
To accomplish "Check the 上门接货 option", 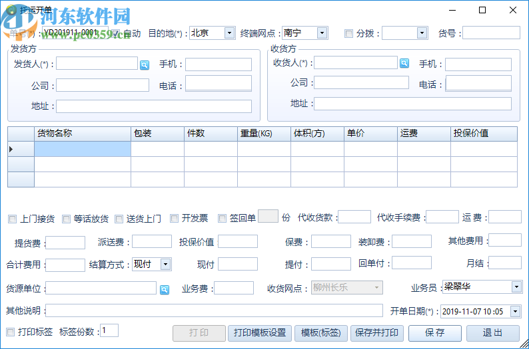I will [12, 219].
